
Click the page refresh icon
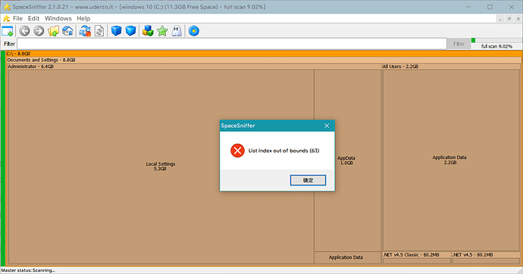pyautogui.click(x=99, y=31)
